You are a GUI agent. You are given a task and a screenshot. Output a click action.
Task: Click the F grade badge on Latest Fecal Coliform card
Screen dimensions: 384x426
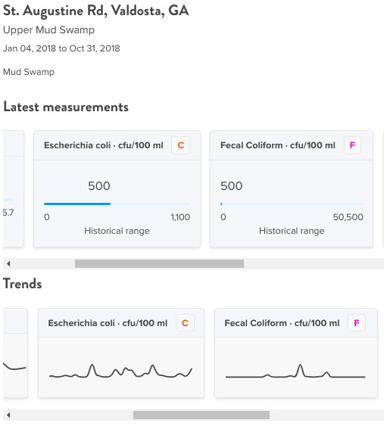352,145
